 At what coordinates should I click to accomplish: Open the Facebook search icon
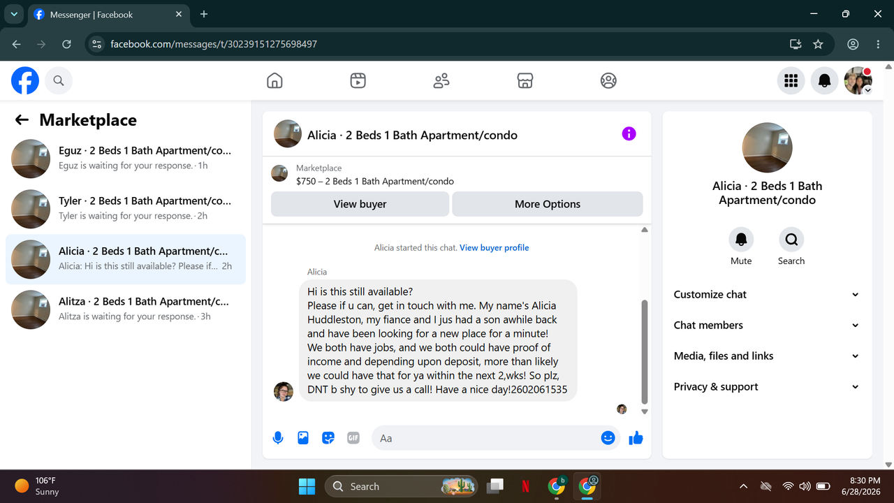[59, 81]
